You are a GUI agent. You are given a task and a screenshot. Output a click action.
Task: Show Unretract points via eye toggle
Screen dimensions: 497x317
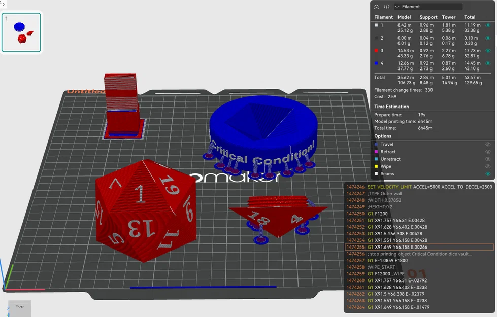(x=488, y=159)
